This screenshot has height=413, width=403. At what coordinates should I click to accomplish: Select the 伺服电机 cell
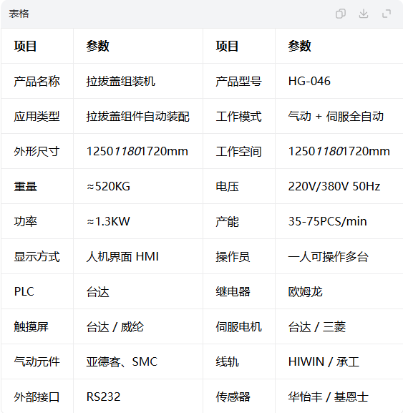click(238, 327)
